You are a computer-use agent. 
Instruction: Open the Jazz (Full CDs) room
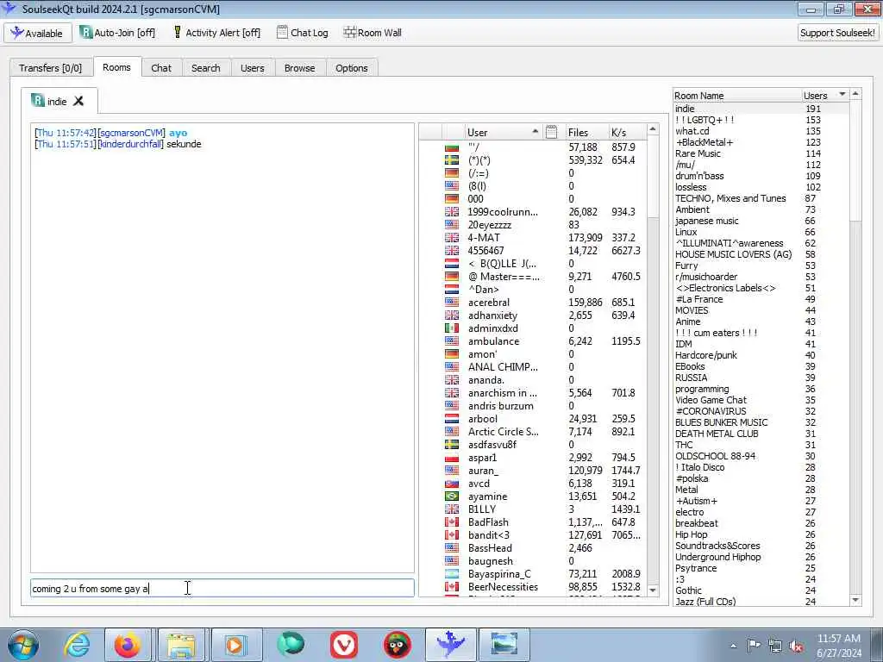pos(705,602)
